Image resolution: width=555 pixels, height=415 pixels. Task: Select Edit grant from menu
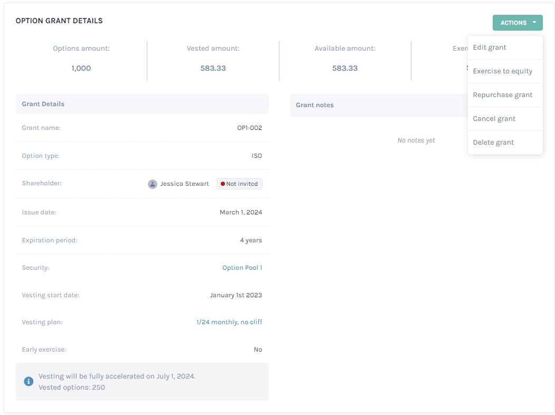coord(505,48)
